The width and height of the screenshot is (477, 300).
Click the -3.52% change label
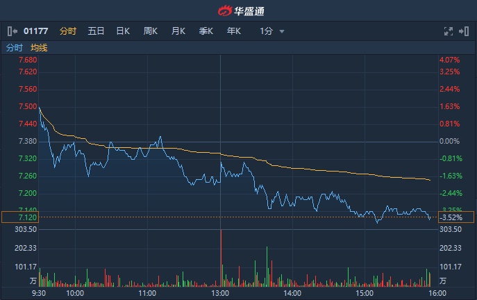coord(456,217)
